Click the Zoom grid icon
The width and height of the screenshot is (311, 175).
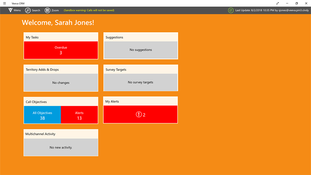(x=47, y=10)
